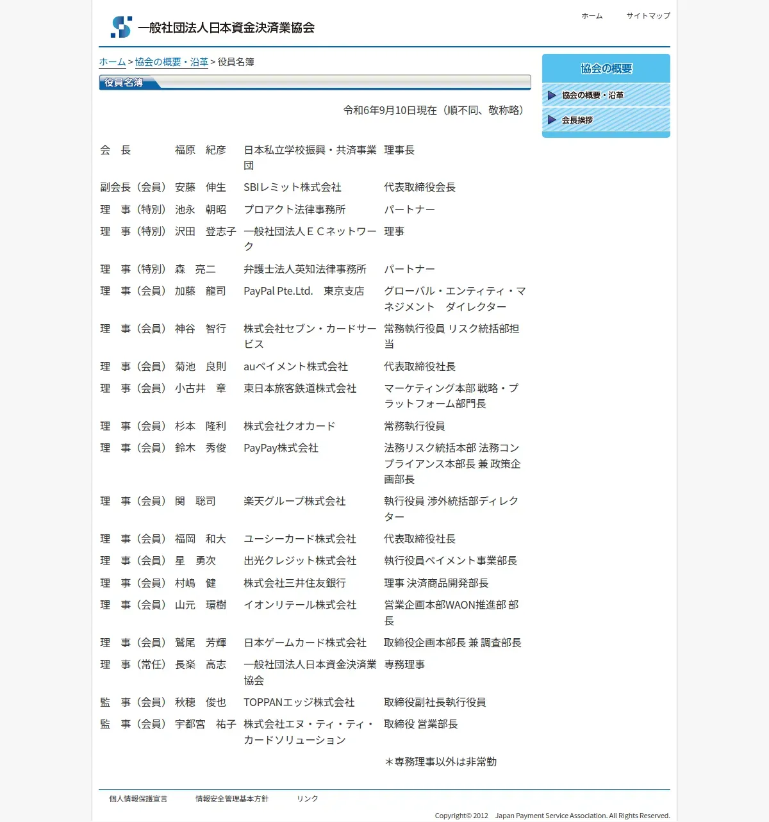The width and height of the screenshot is (769, 822).
Task: Open サイトマップ in top navigation
Action: 648,15
